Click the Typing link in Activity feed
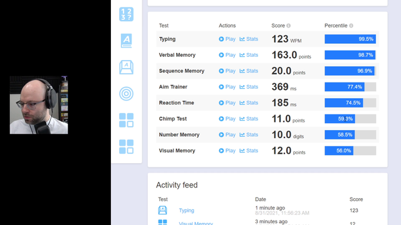 187,211
